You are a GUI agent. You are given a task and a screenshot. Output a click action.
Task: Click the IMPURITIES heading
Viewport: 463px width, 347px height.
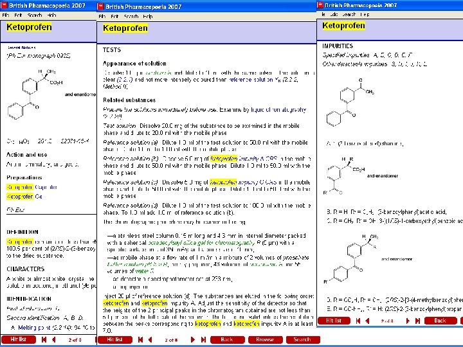point(338,46)
